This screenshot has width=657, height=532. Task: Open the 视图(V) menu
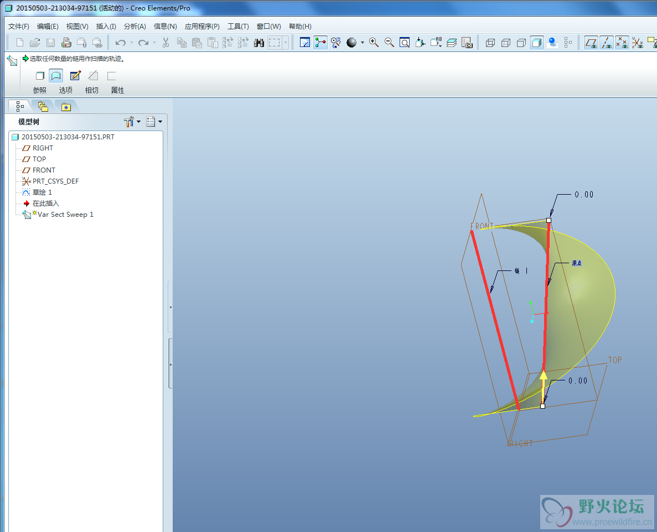[x=77, y=27]
